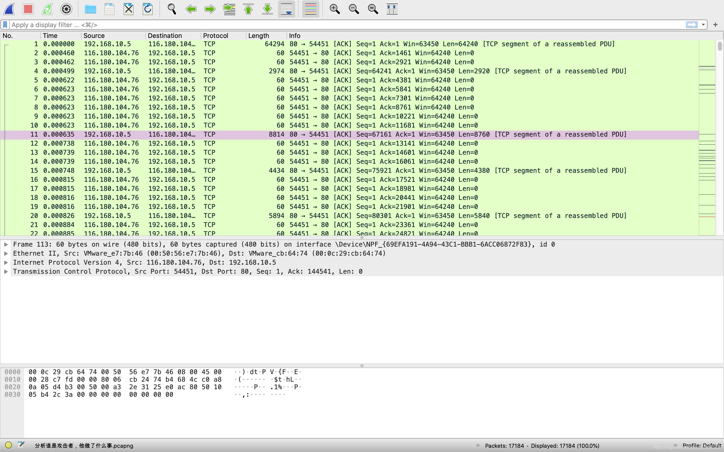Go to specified packet icon
This screenshot has width=724, height=452.
tap(229, 9)
